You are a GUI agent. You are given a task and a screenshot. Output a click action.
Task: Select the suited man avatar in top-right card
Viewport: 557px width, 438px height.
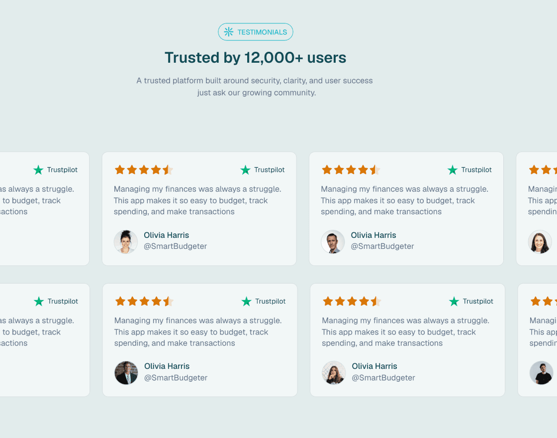point(333,242)
